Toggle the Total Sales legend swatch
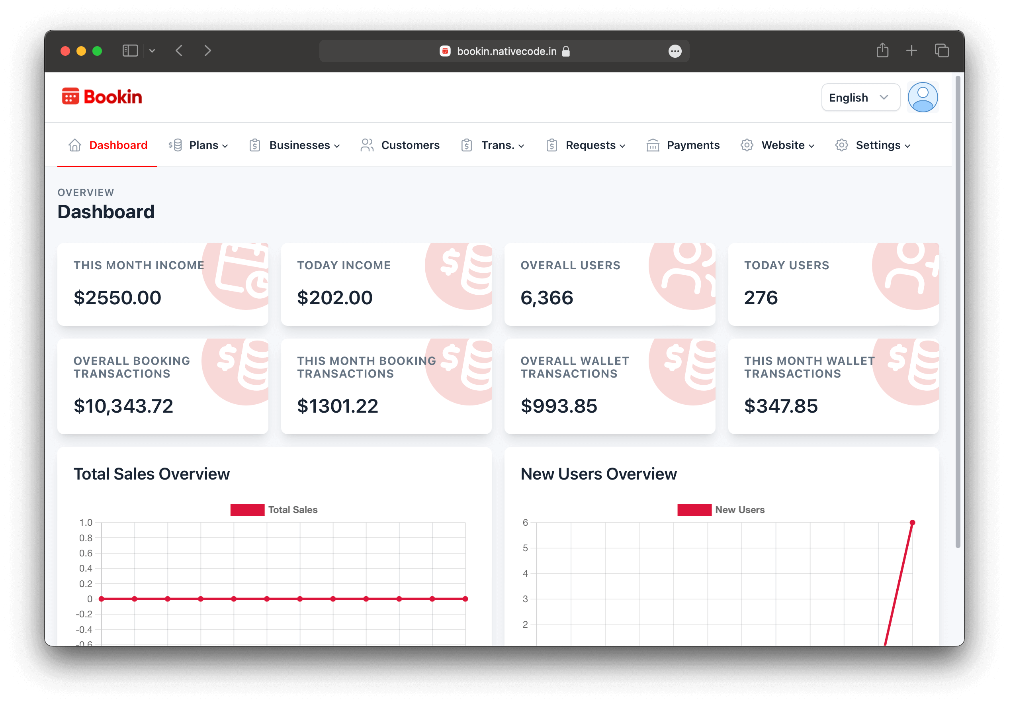Image resolution: width=1009 pixels, height=705 pixels. coord(247,510)
